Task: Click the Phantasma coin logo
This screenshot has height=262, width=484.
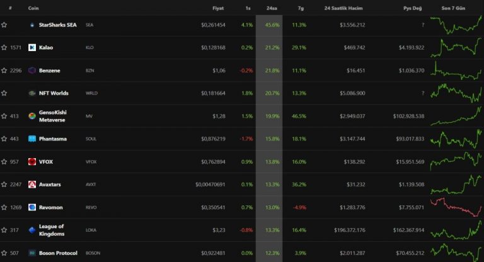Action: 32,139
